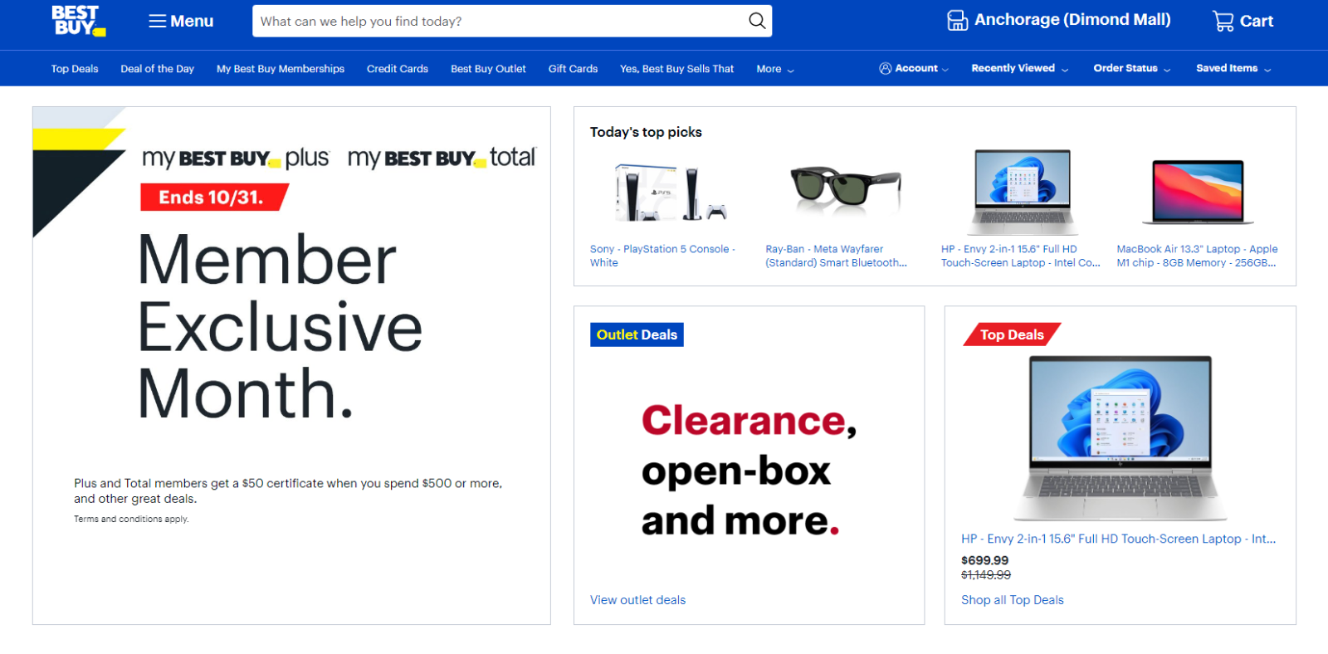This screenshot has width=1328, height=654.
Task: Open My Best Buy Memberships page
Action: [281, 69]
